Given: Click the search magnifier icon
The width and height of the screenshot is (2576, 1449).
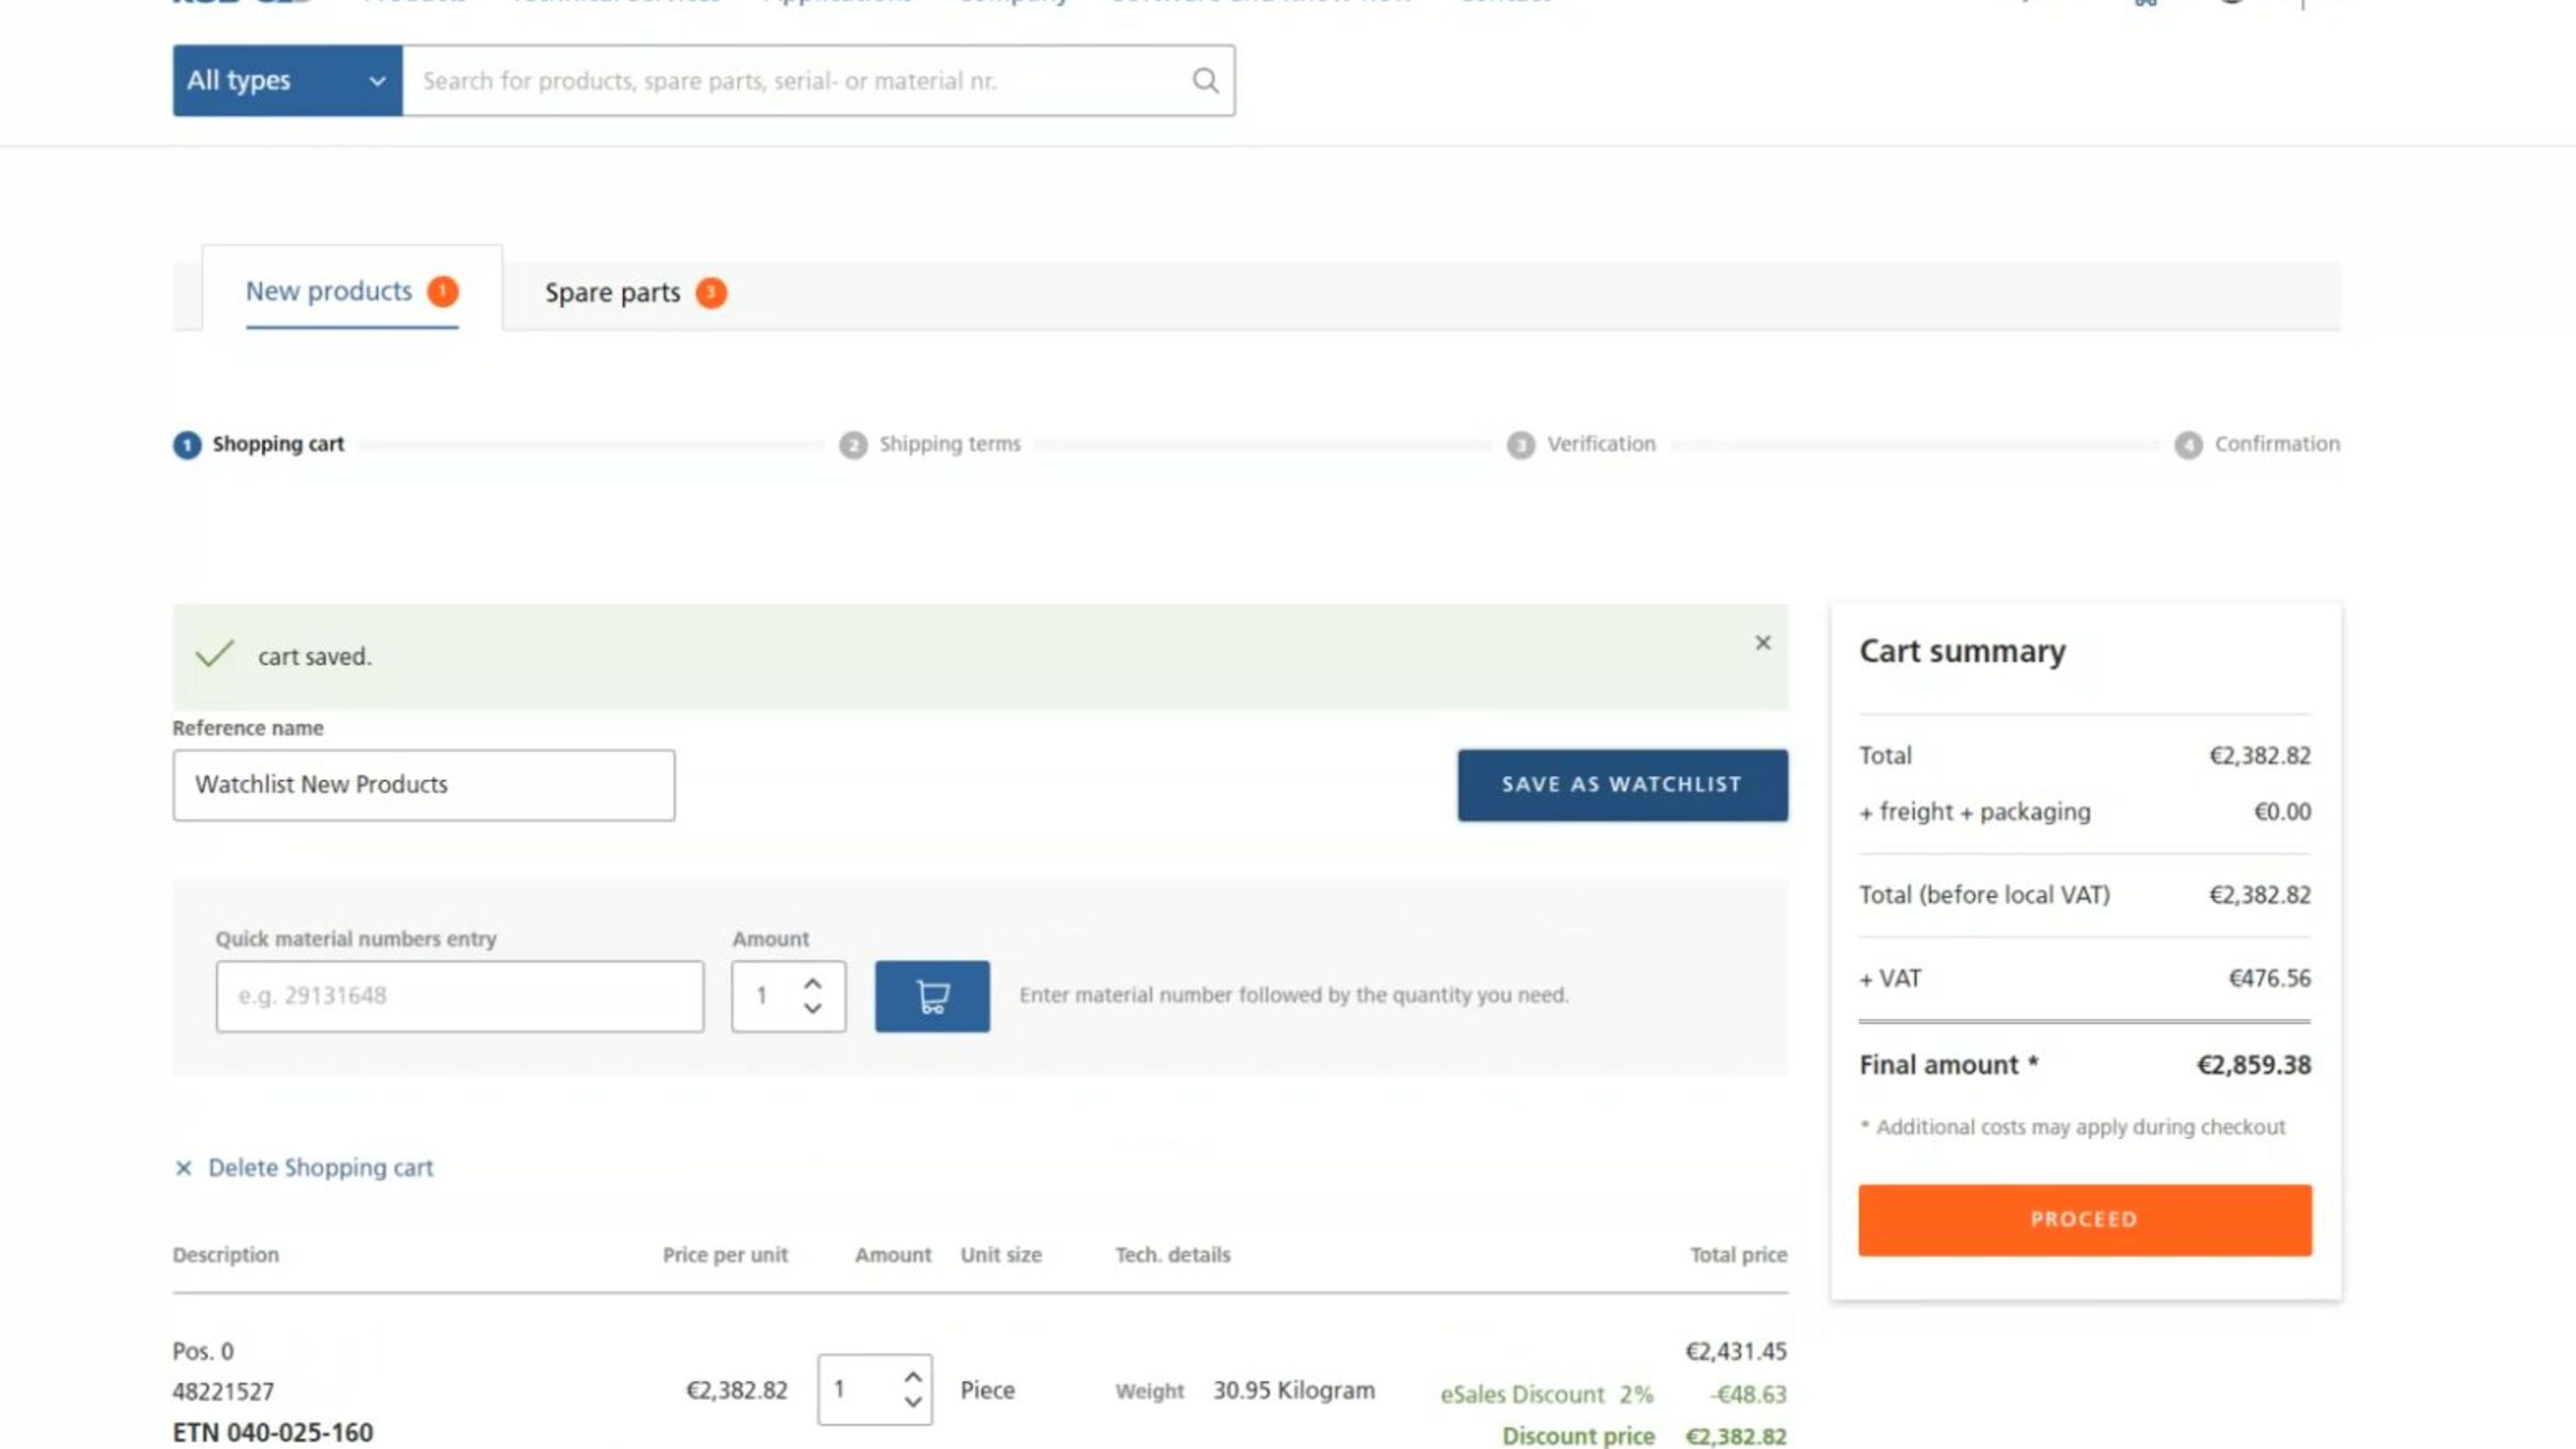Looking at the screenshot, I should (x=1205, y=81).
